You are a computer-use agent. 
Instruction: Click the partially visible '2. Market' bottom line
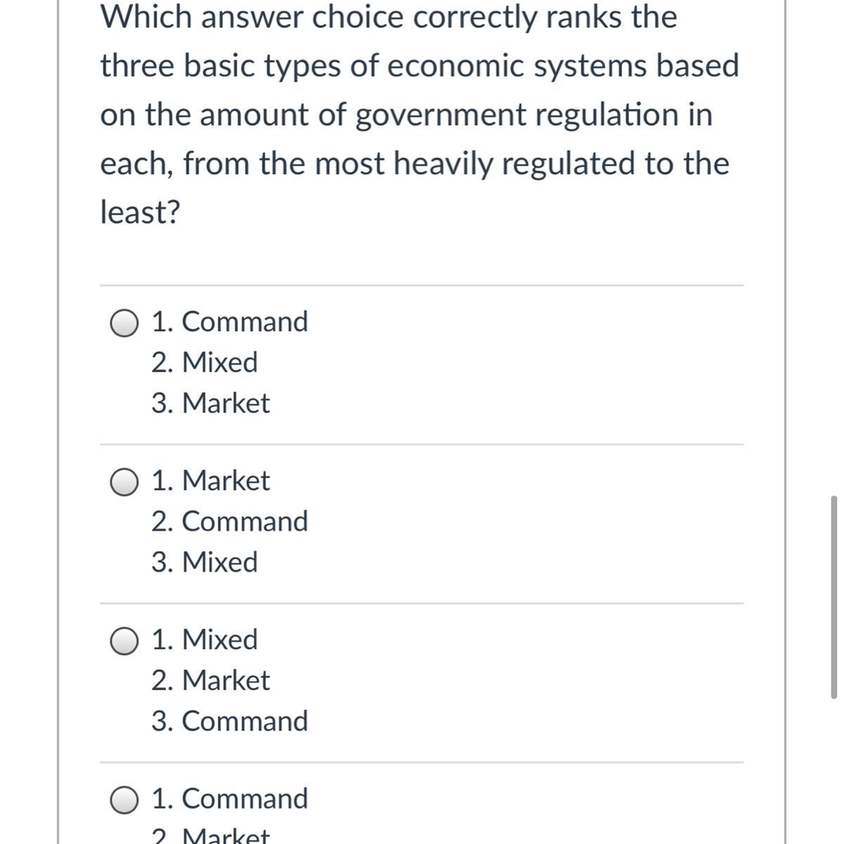pos(210,836)
